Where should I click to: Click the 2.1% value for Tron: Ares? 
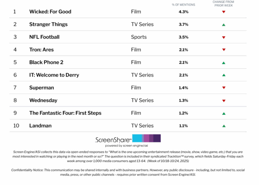pyautogui.click(x=183, y=50)
